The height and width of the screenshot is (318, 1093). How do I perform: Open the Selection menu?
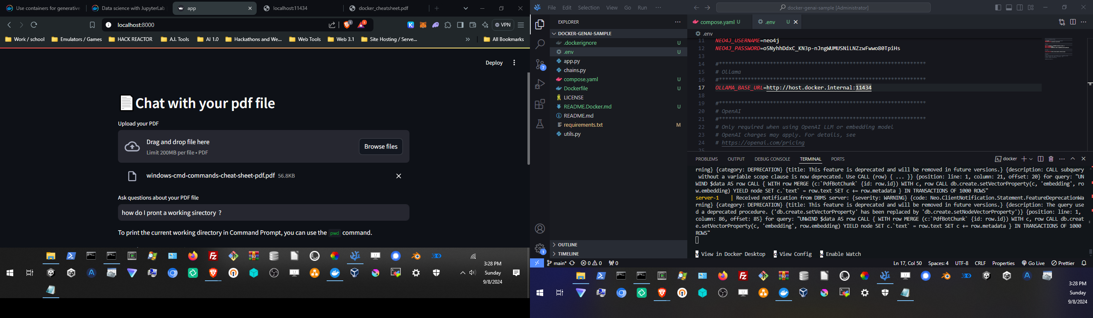point(588,7)
